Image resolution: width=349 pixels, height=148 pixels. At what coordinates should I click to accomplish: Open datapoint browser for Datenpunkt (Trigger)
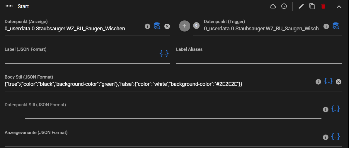[x=336, y=26]
